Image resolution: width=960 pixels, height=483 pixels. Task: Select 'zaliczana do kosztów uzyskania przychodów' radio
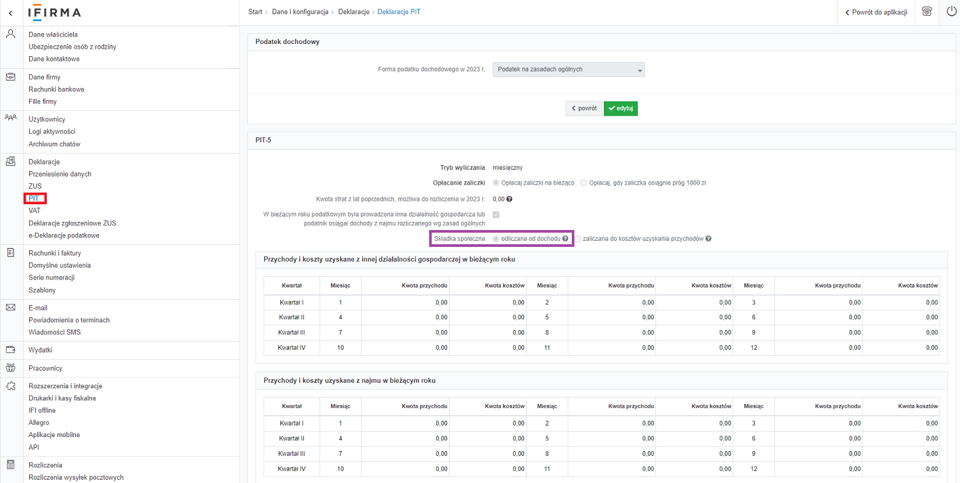point(578,239)
